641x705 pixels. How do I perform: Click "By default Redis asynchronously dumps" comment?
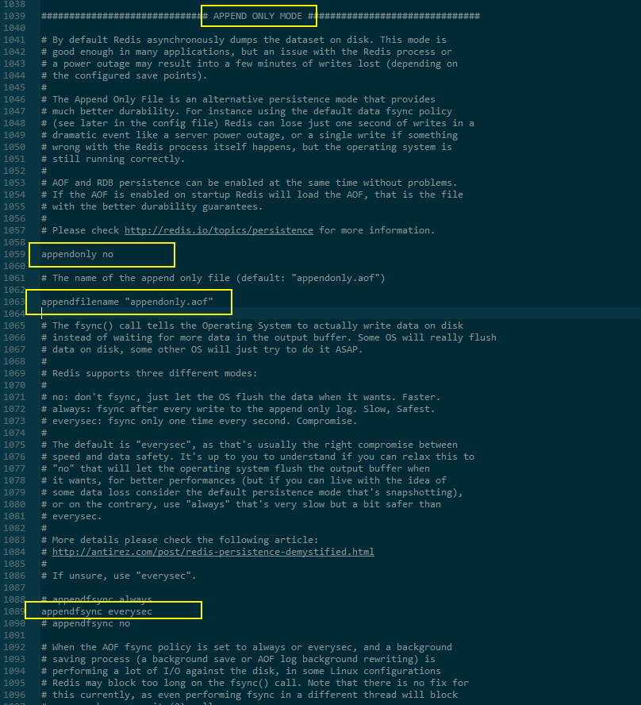pyautogui.click(x=244, y=40)
